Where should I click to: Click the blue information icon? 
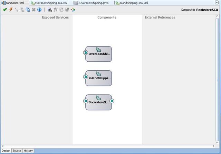pyautogui.click(x=39, y=10)
